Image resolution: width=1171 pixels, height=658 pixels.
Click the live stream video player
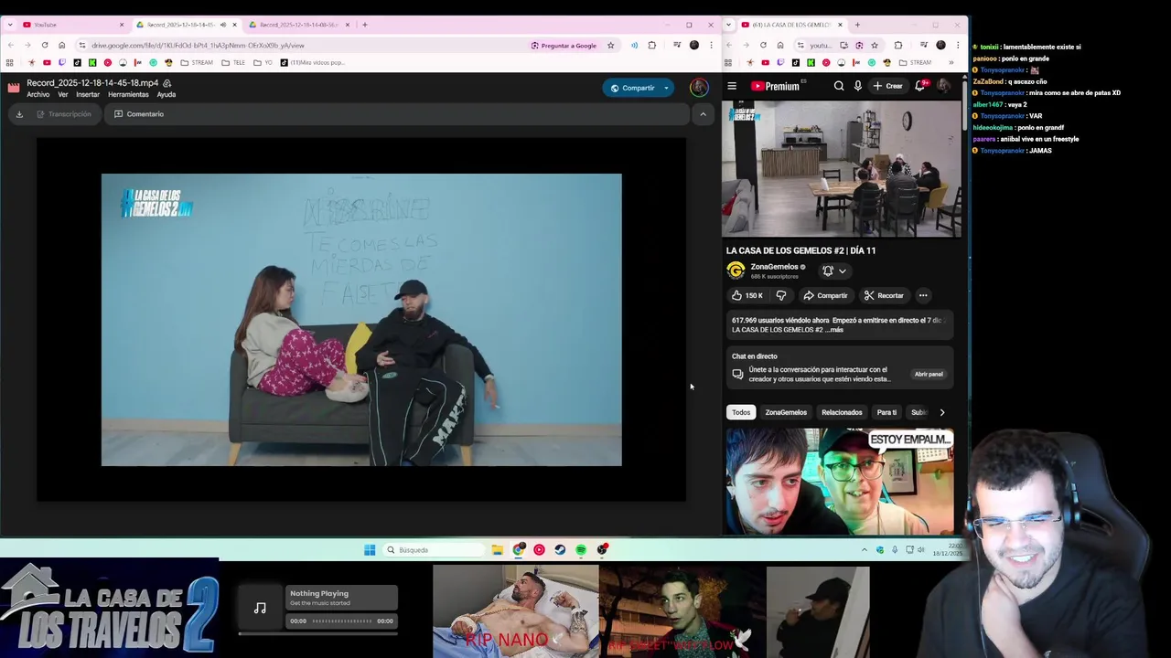tap(842, 169)
